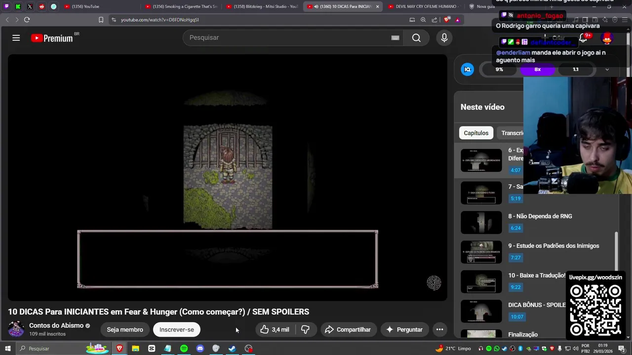632x355 pixels.
Task: Bookmark this page via bookmark icon
Action: pyautogui.click(x=101, y=20)
